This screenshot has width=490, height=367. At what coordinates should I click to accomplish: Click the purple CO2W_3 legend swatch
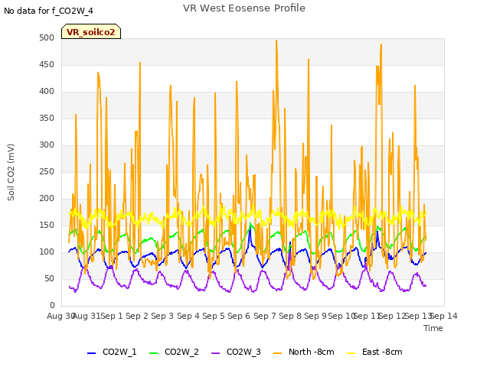[x=216, y=353]
